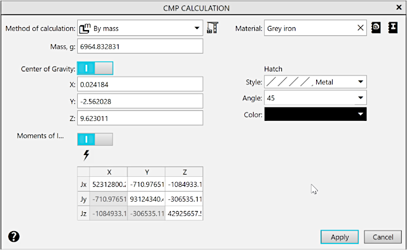The height and width of the screenshot is (250, 407).
Task: Open the material library book icon
Action: click(377, 28)
